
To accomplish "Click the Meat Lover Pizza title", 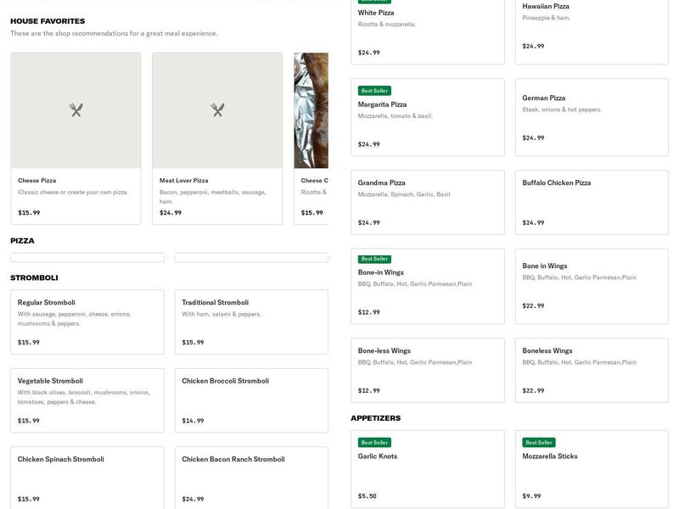I will 183,181.
